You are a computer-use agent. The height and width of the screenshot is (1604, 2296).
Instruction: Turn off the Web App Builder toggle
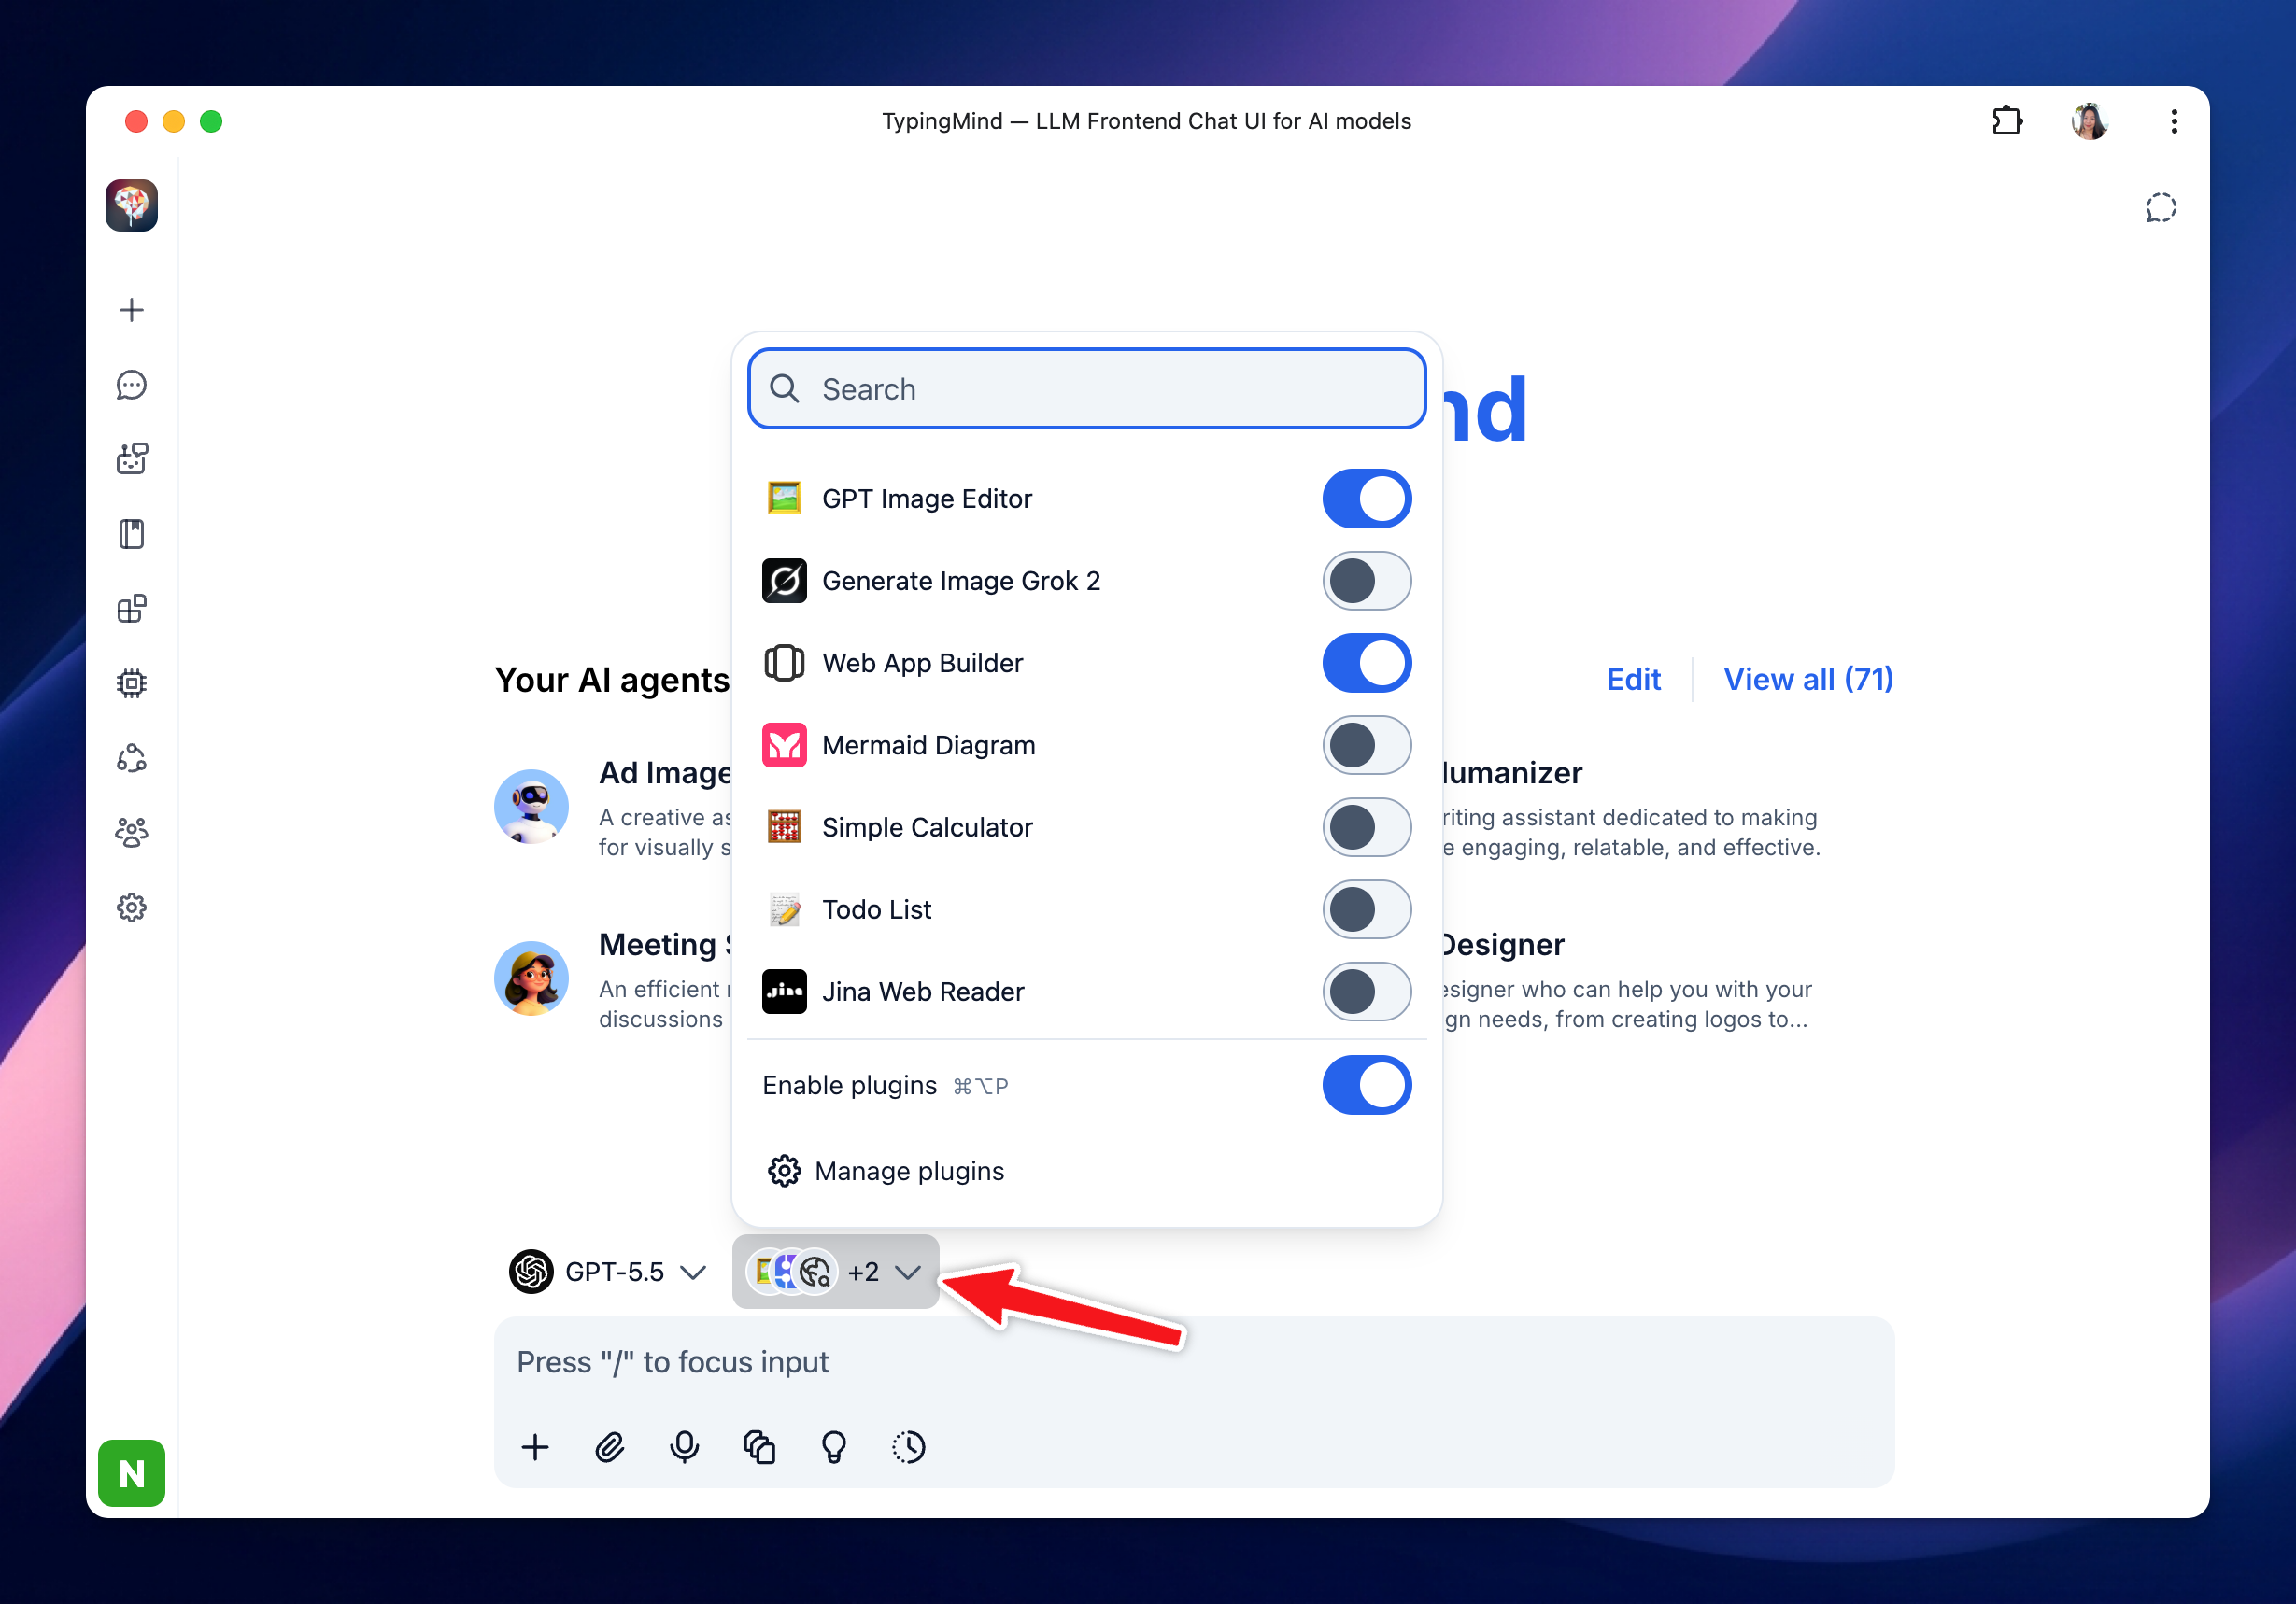(1367, 663)
